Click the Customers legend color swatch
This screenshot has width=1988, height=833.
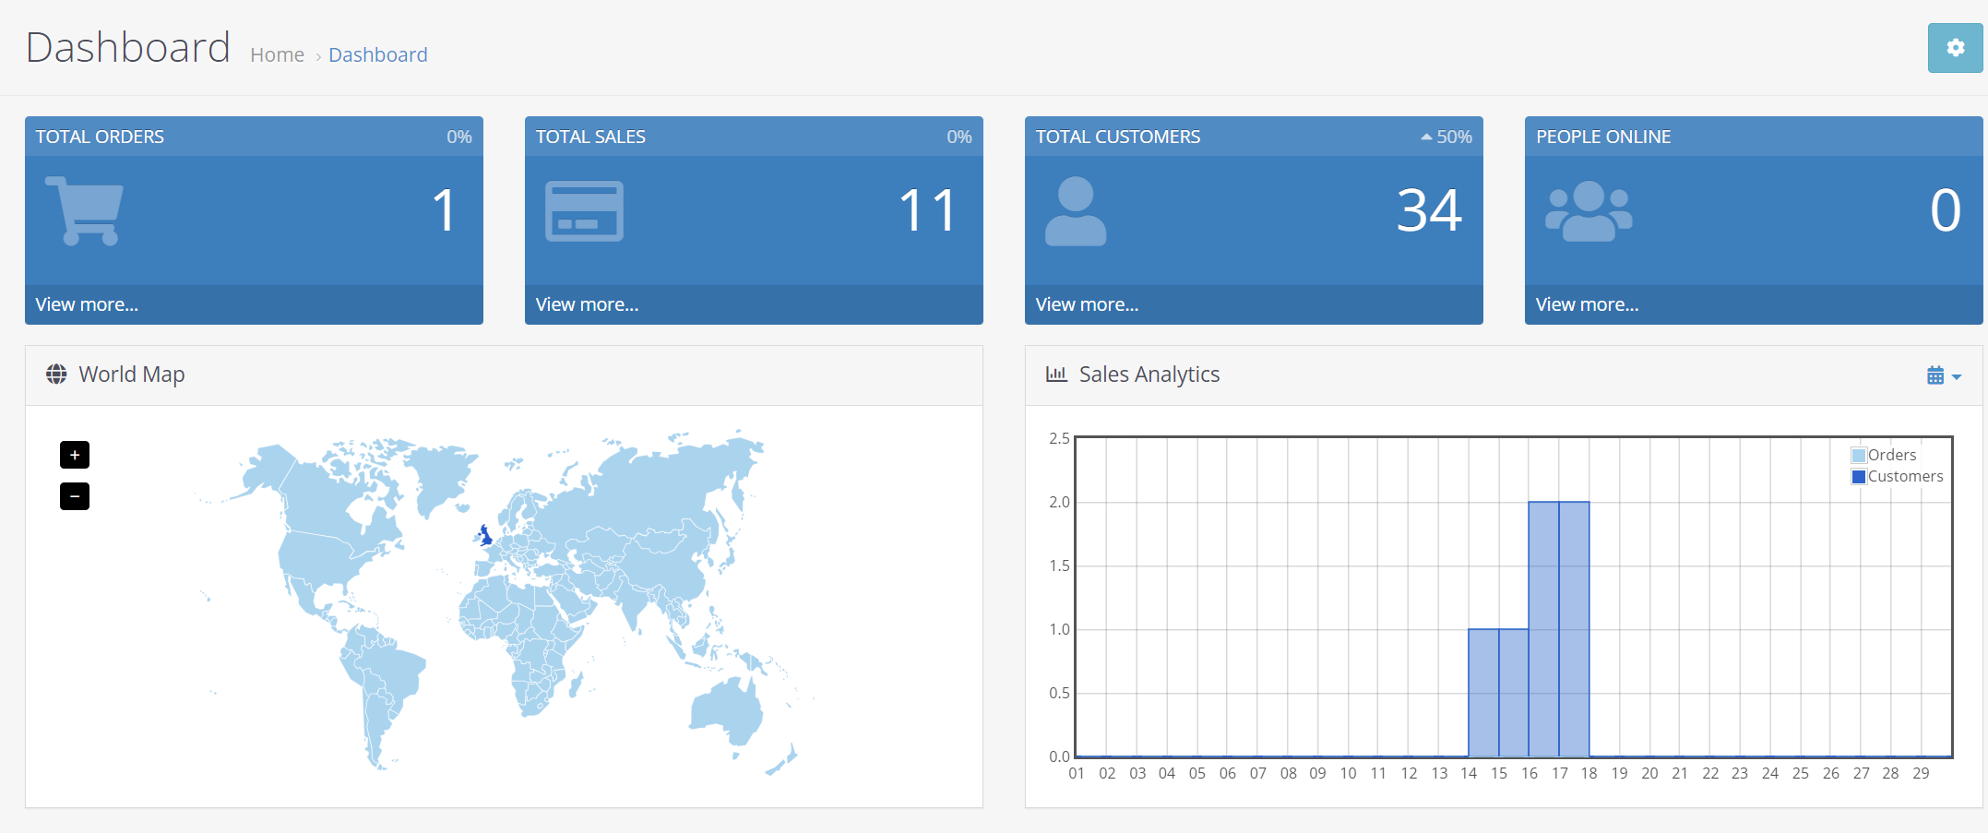point(1859,477)
